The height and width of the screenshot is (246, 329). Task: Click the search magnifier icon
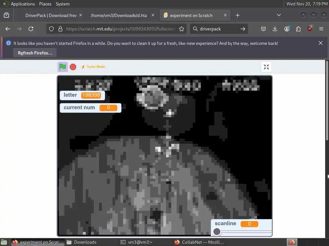[195, 29]
